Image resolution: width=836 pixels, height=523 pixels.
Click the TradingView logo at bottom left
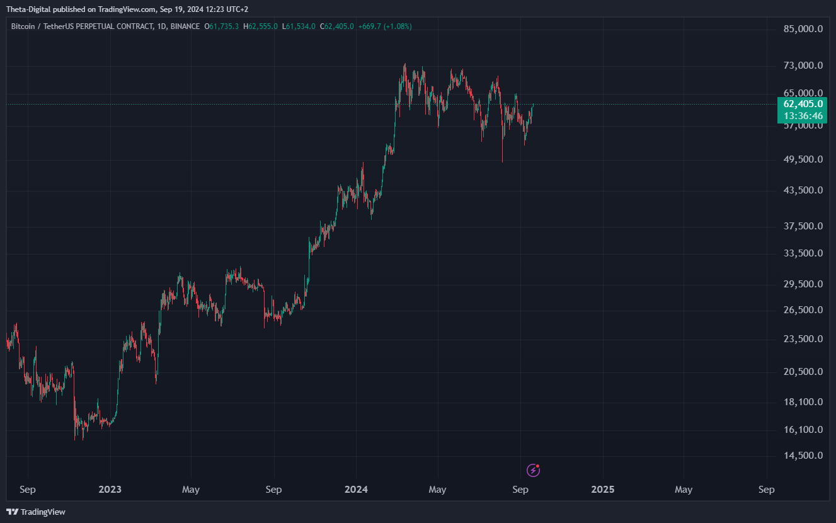[x=36, y=512]
